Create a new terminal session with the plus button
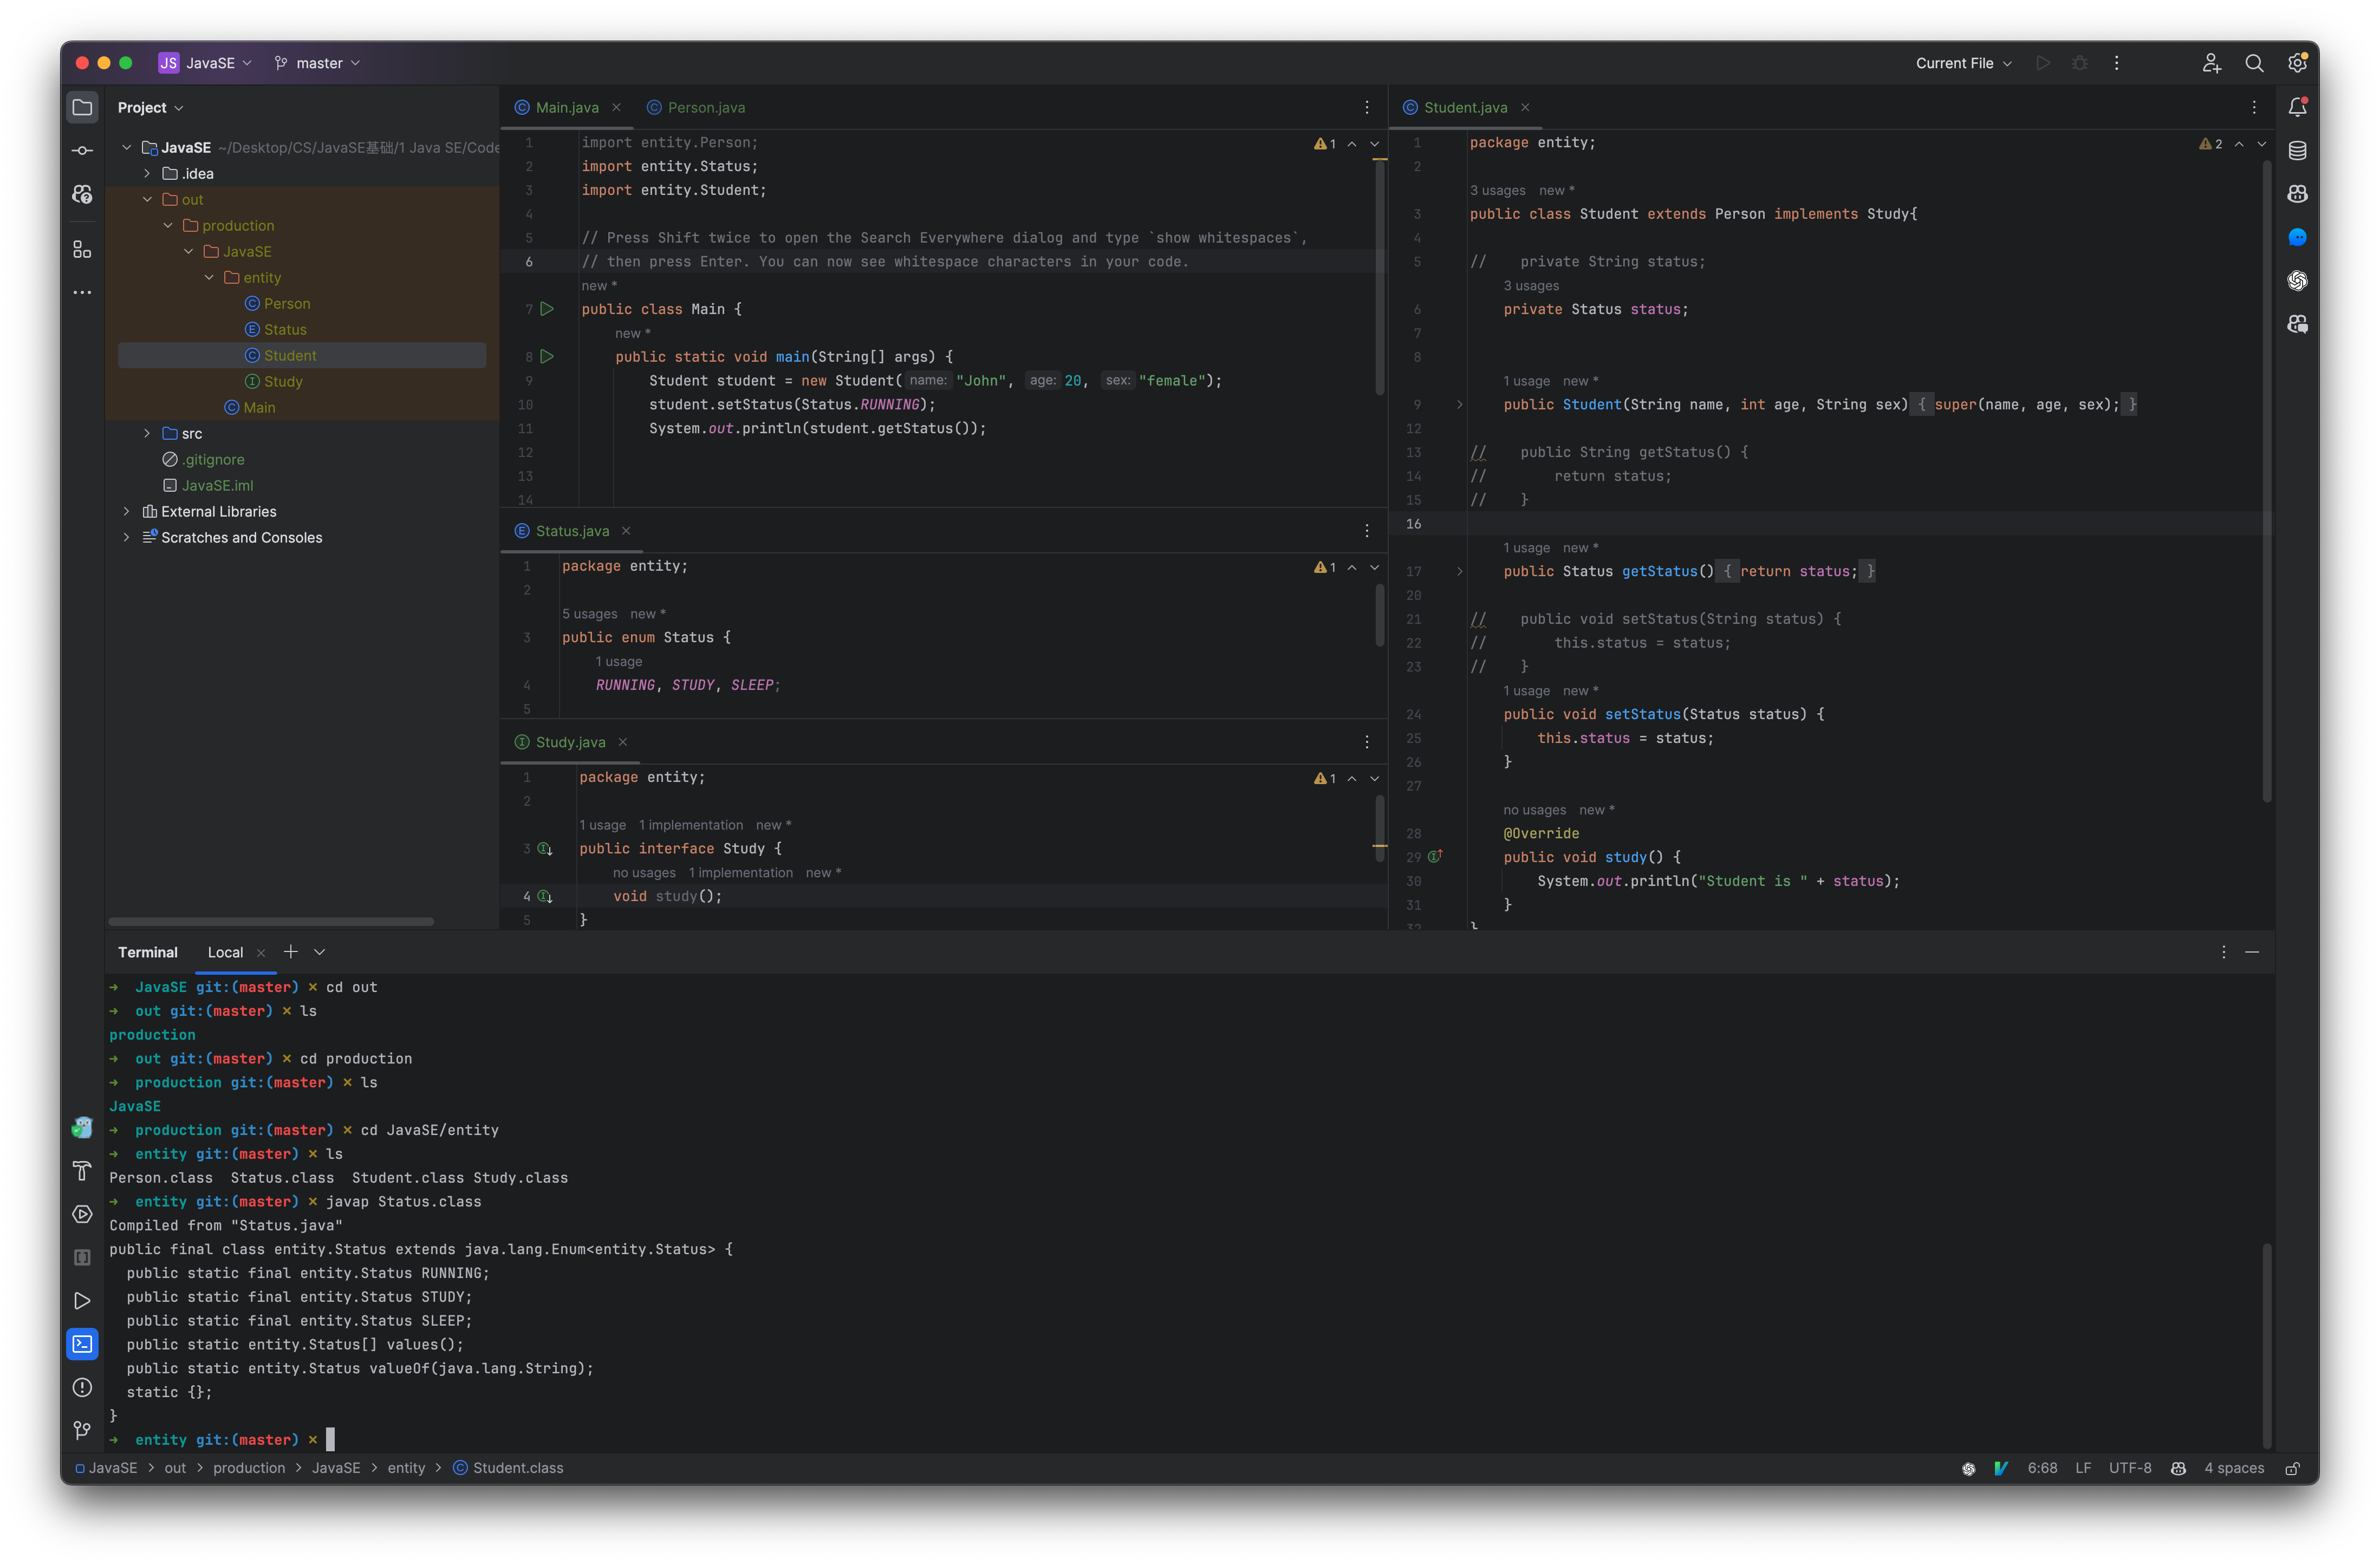 [291, 952]
